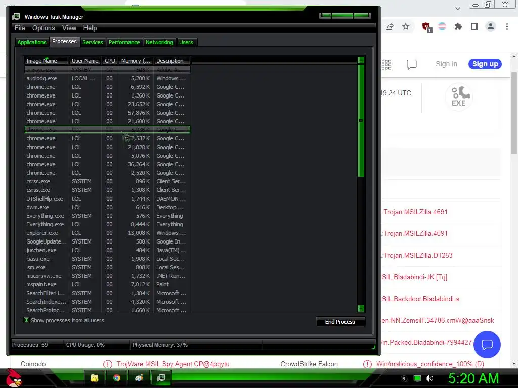
Task: Sort processes by Memory column
Action: [x=136, y=61]
